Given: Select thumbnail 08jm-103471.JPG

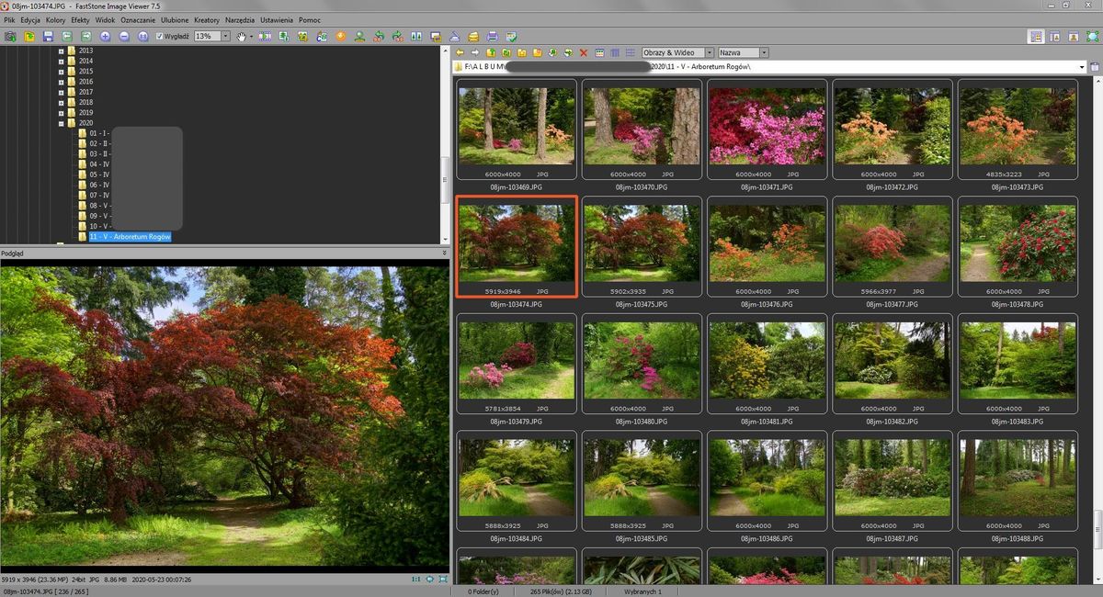Looking at the screenshot, I should point(768,129).
